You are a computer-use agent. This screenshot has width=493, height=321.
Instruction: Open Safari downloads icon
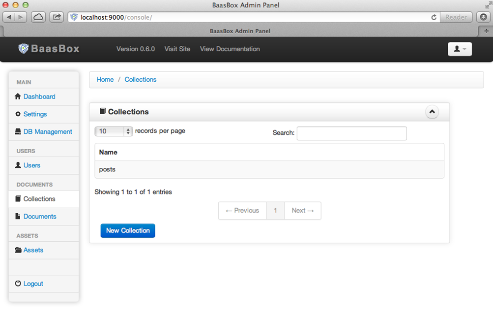pyautogui.click(x=484, y=17)
